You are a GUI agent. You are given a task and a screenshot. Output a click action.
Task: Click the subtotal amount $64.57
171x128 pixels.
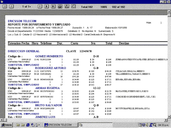click(108, 85)
